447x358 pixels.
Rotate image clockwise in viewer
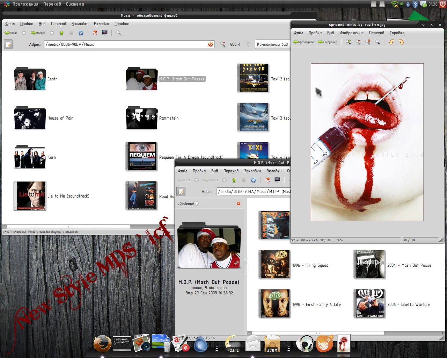(401, 42)
